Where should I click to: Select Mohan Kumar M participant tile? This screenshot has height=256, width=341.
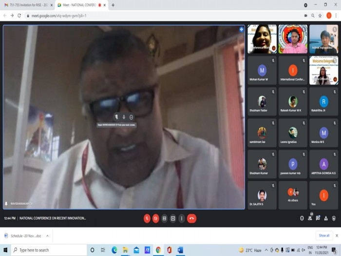click(x=262, y=71)
